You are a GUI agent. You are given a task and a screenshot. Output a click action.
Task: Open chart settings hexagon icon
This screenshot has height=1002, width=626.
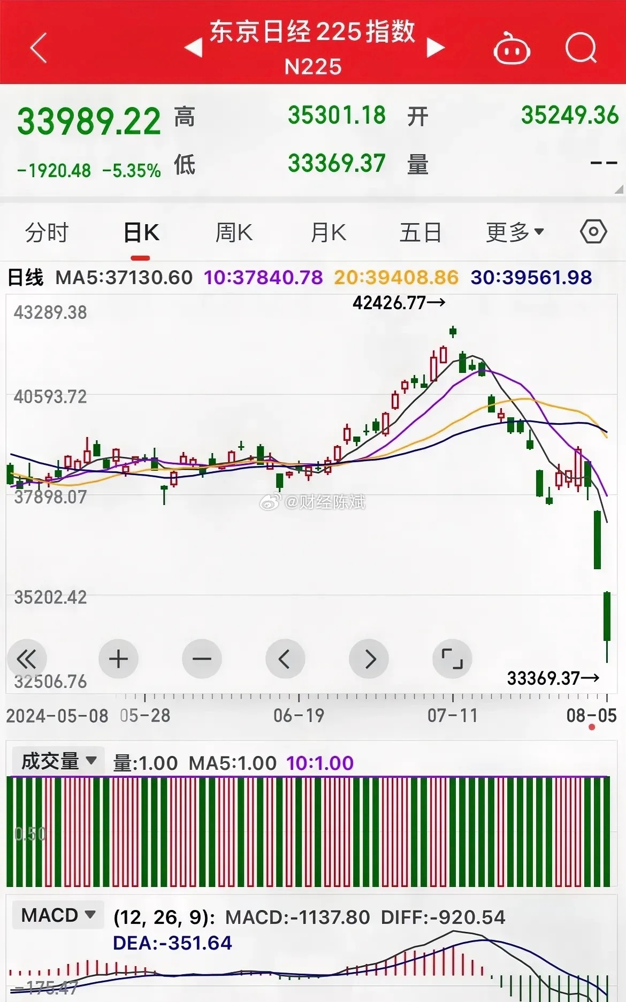593,232
